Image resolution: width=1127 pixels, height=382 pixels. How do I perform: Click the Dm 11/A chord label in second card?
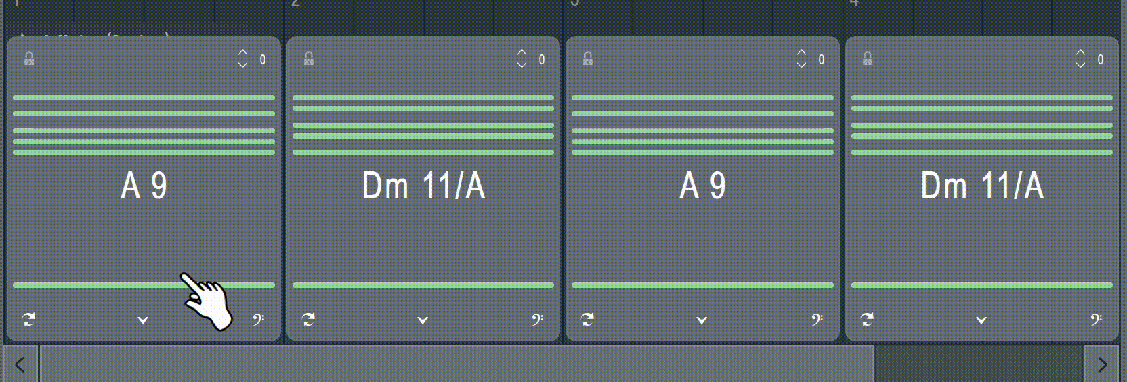click(423, 186)
